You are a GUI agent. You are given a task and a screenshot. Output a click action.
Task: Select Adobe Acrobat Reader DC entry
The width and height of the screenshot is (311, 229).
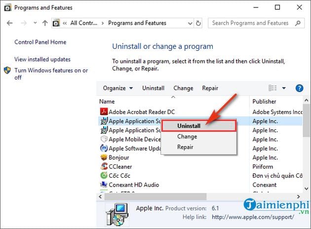[142, 112]
